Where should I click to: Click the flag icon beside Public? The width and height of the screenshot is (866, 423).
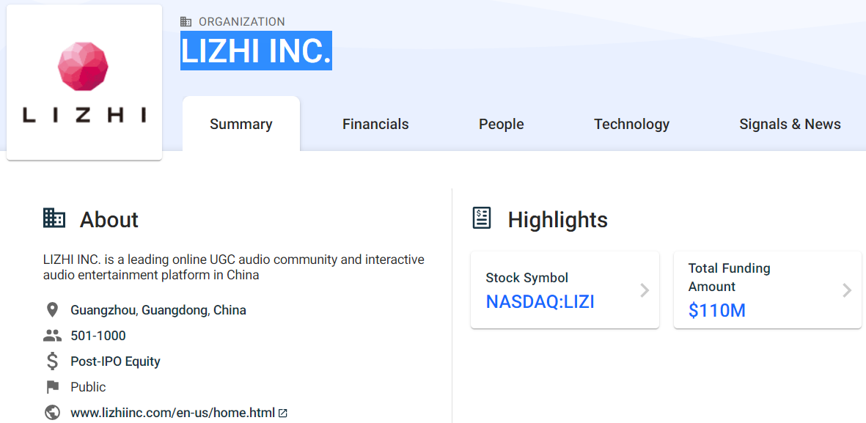tap(52, 387)
